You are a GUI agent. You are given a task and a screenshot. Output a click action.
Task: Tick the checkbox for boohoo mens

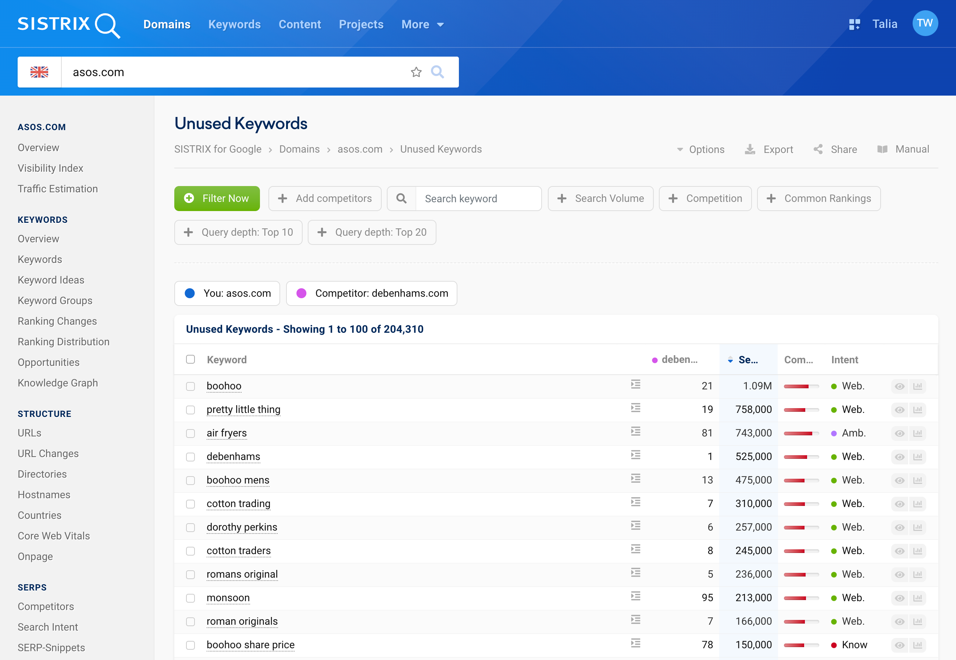[x=190, y=481]
